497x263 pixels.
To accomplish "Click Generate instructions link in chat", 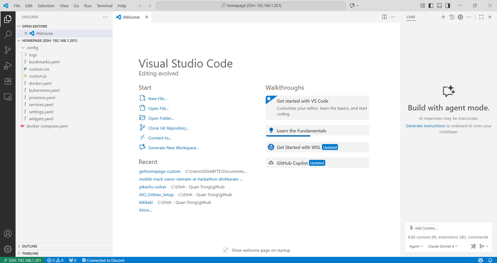I will (425, 126).
